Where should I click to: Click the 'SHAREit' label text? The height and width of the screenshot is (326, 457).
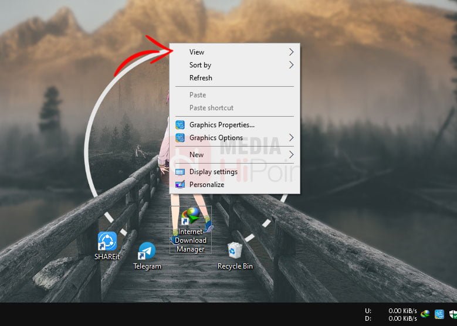coord(107,257)
